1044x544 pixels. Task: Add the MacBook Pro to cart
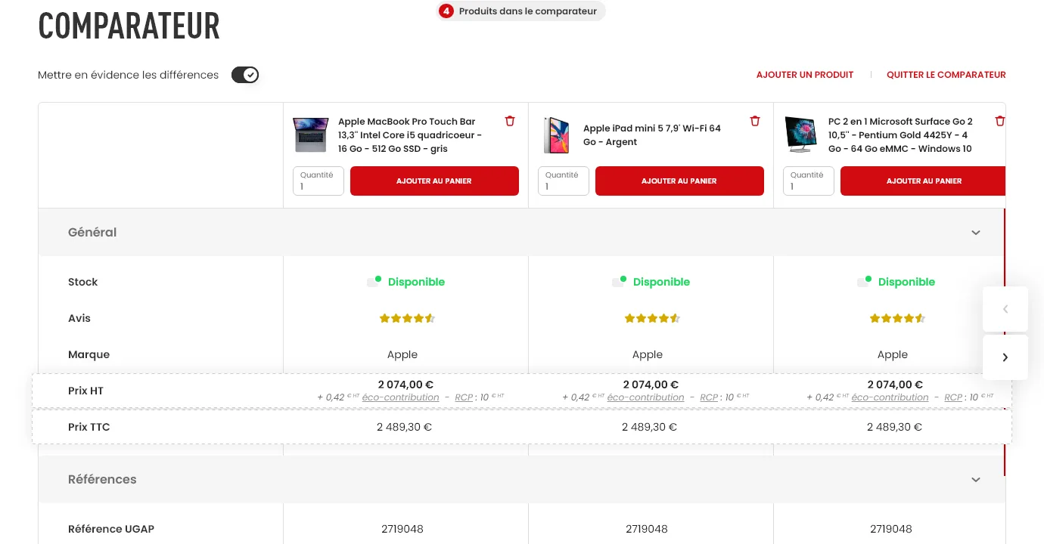coord(434,181)
